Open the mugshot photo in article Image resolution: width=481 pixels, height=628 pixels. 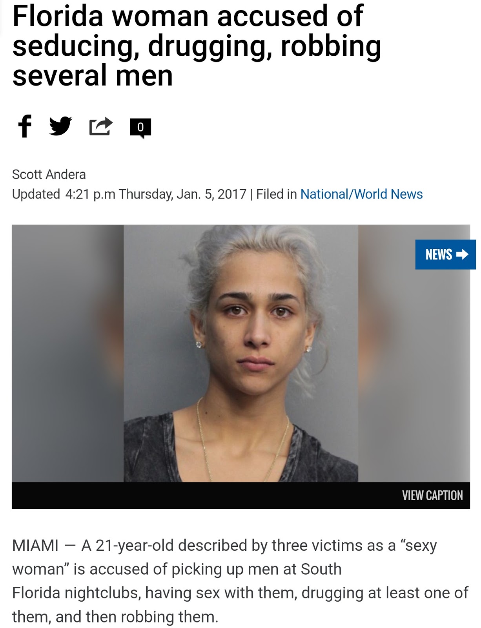click(x=241, y=353)
